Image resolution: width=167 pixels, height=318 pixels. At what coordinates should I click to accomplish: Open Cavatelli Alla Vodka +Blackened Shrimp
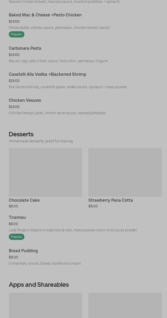click(47, 74)
